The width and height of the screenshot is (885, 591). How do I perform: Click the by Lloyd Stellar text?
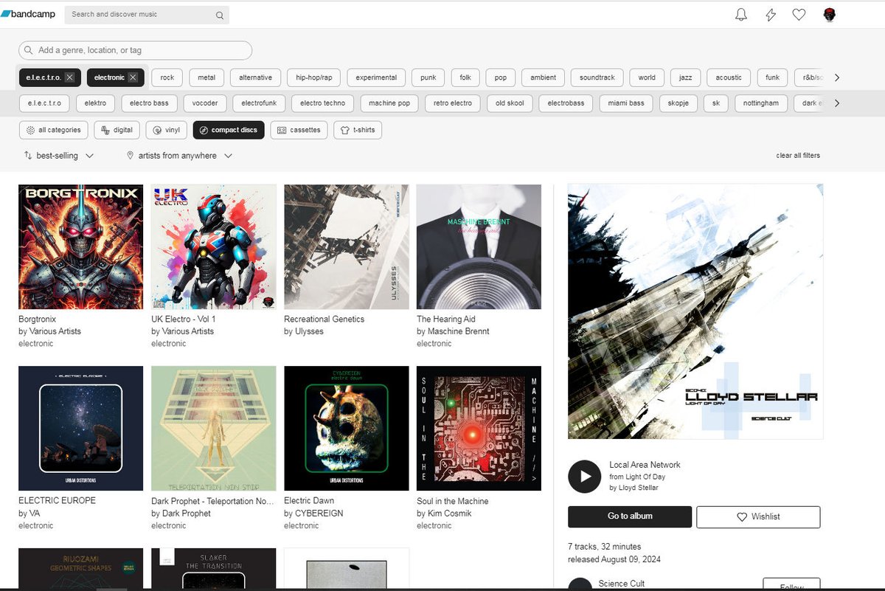pyautogui.click(x=634, y=488)
